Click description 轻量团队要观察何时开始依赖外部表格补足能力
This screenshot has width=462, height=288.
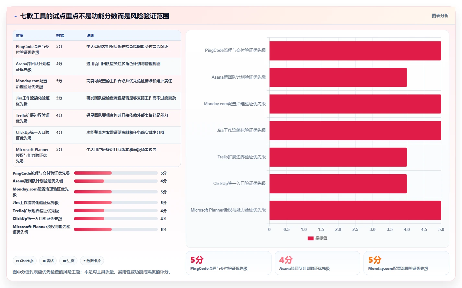pos(127,115)
